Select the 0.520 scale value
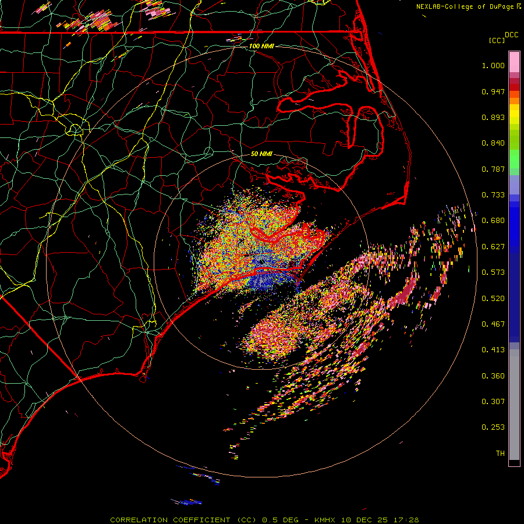The width and height of the screenshot is (524, 524). pyautogui.click(x=493, y=299)
